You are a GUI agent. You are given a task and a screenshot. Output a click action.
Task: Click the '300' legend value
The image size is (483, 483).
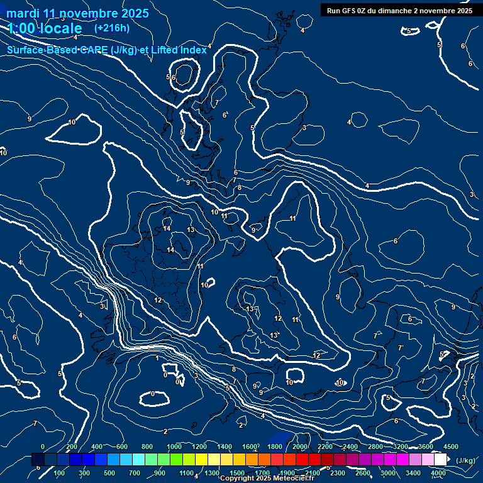coord(84,473)
